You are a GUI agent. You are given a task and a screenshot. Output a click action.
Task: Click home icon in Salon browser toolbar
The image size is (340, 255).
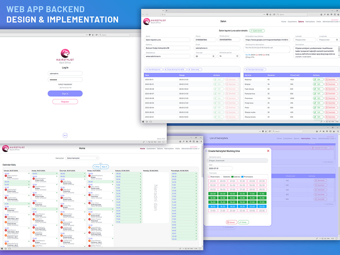tap(321, 15)
